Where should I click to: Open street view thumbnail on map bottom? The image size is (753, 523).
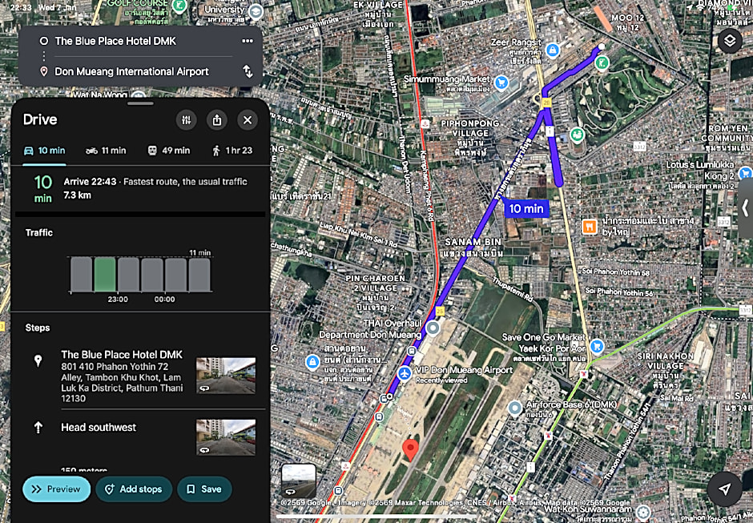299,481
